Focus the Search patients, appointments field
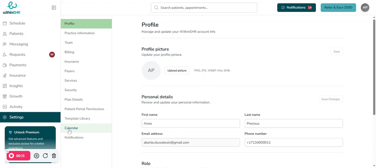The height and width of the screenshot is (168, 376). tap(204, 7)
